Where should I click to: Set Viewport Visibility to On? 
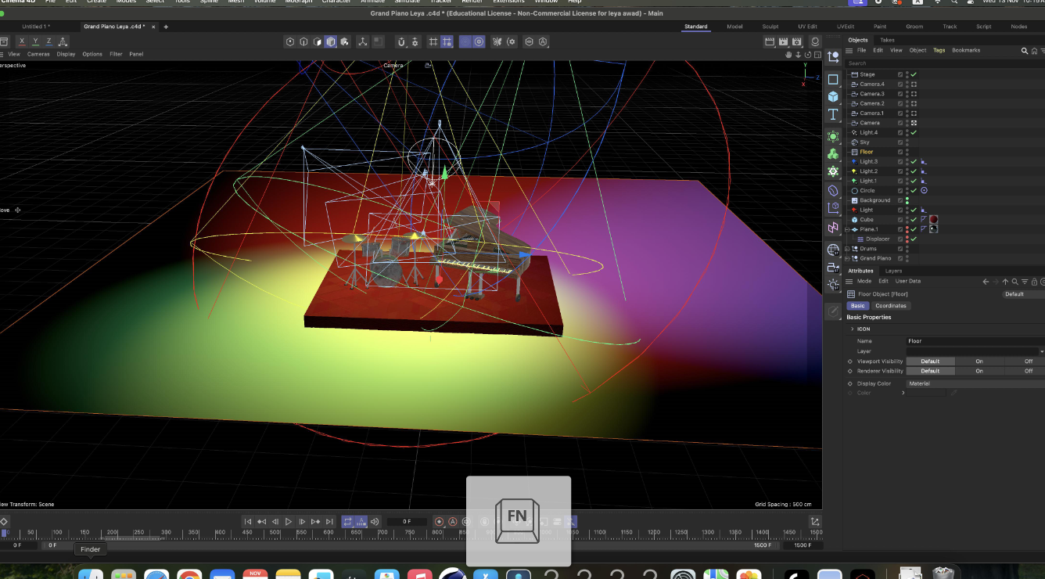tap(979, 361)
